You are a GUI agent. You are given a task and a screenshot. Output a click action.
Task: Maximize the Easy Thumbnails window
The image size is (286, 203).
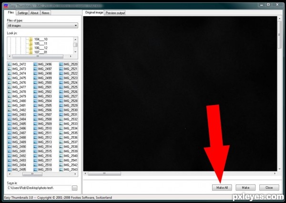click(268, 5)
